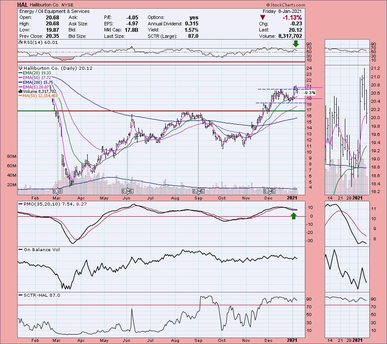Click the Options value 'yes'

point(194,18)
